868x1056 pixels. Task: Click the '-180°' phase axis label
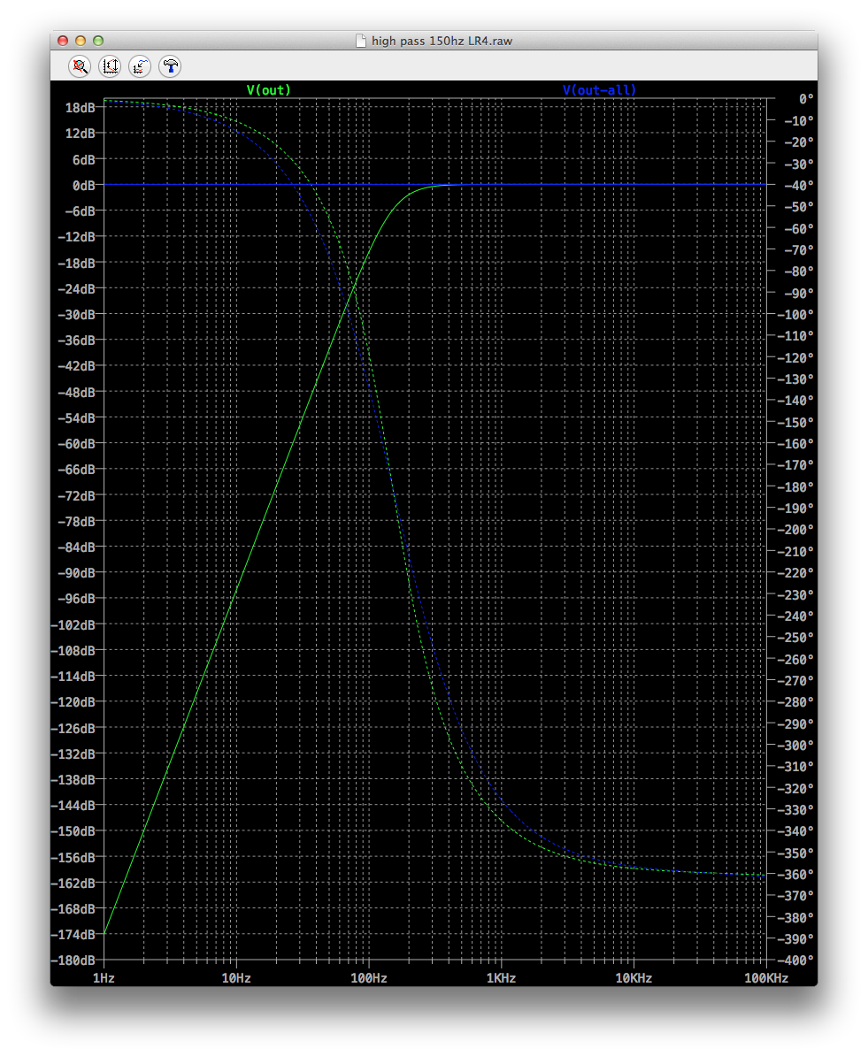coord(795,486)
